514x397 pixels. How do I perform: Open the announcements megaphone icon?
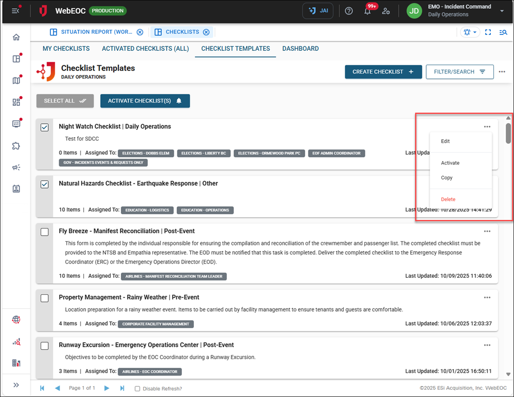pos(16,167)
